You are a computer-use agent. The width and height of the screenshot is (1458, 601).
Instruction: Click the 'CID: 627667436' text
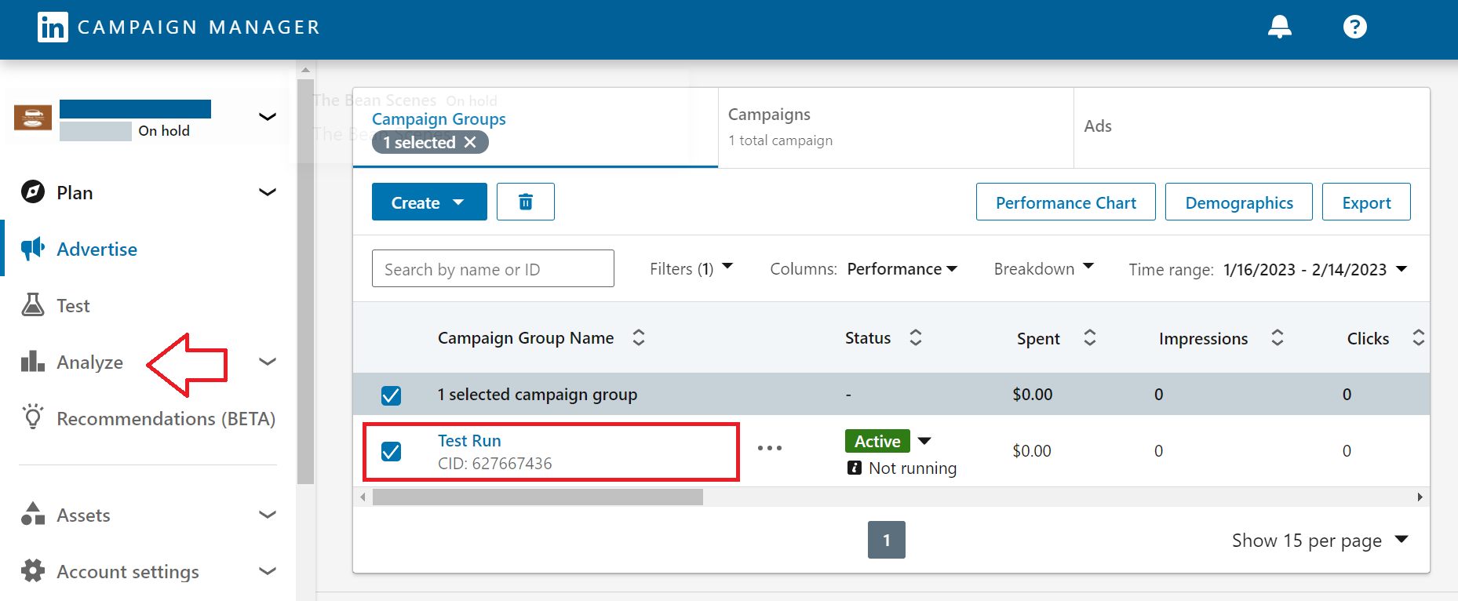495,464
